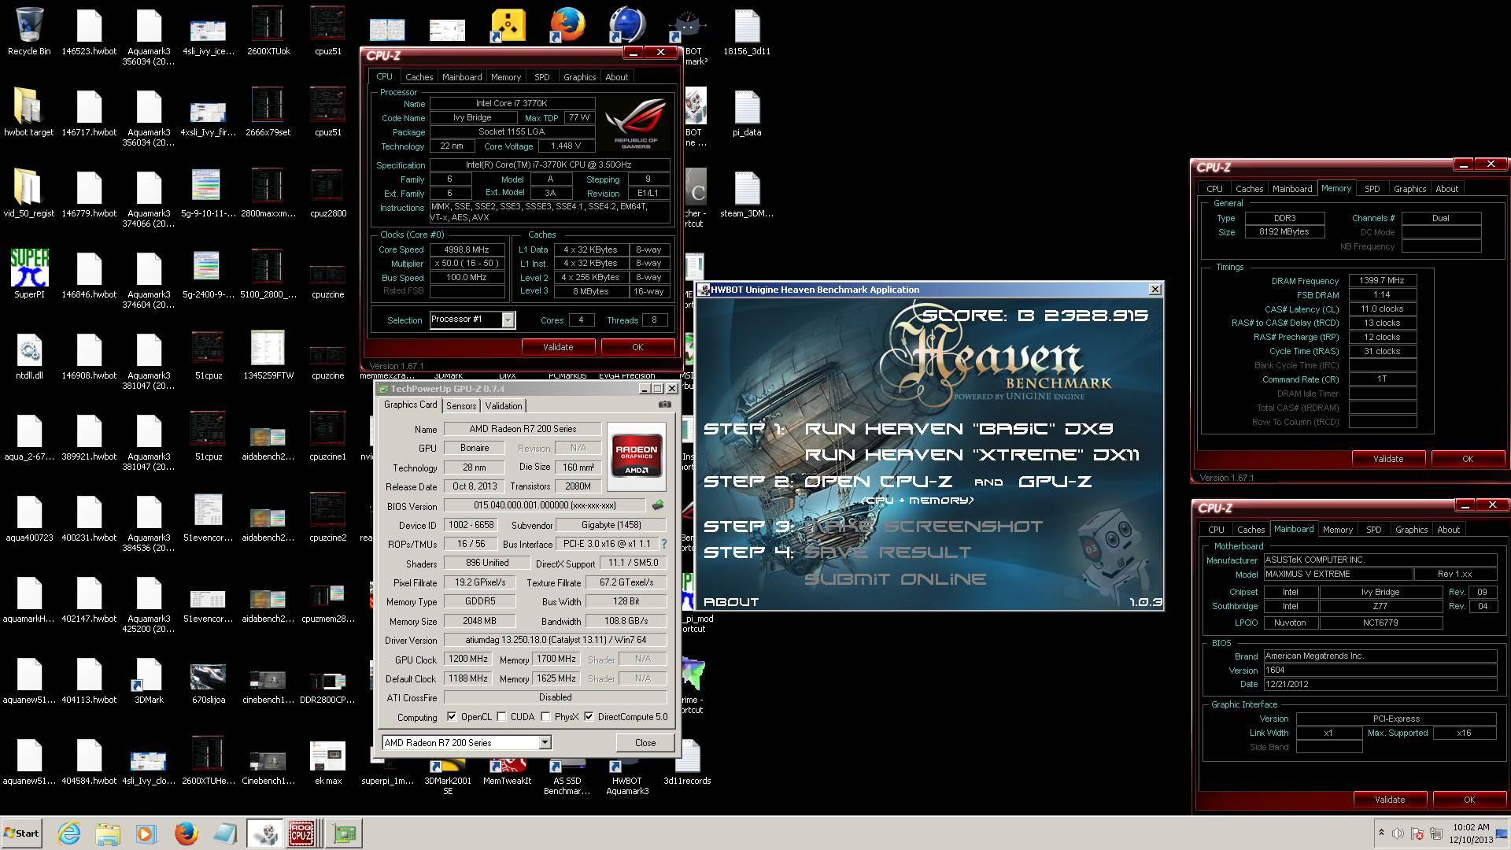Open Windows Explorer from the taskbar
1511x850 pixels.
point(108,833)
